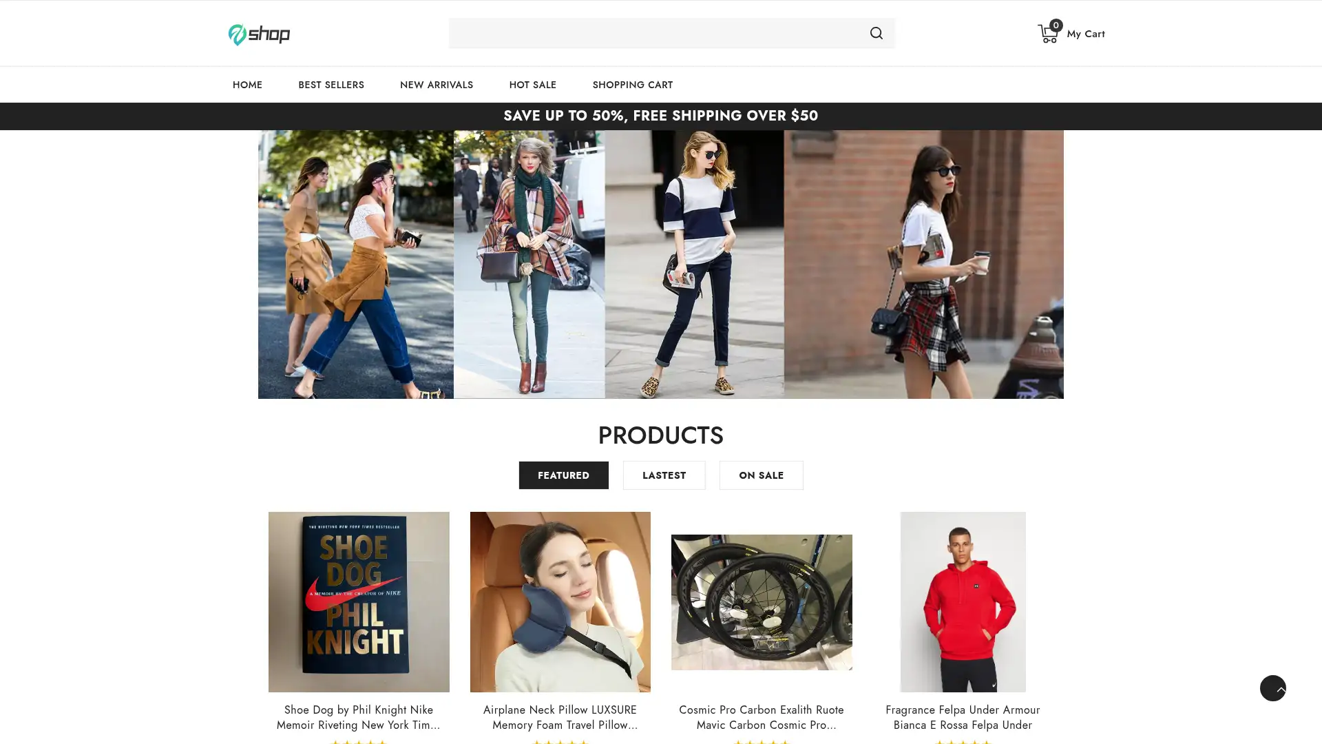This screenshot has height=744, width=1322.
Task: Show the On Sale products tab
Action: pyautogui.click(x=761, y=475)
